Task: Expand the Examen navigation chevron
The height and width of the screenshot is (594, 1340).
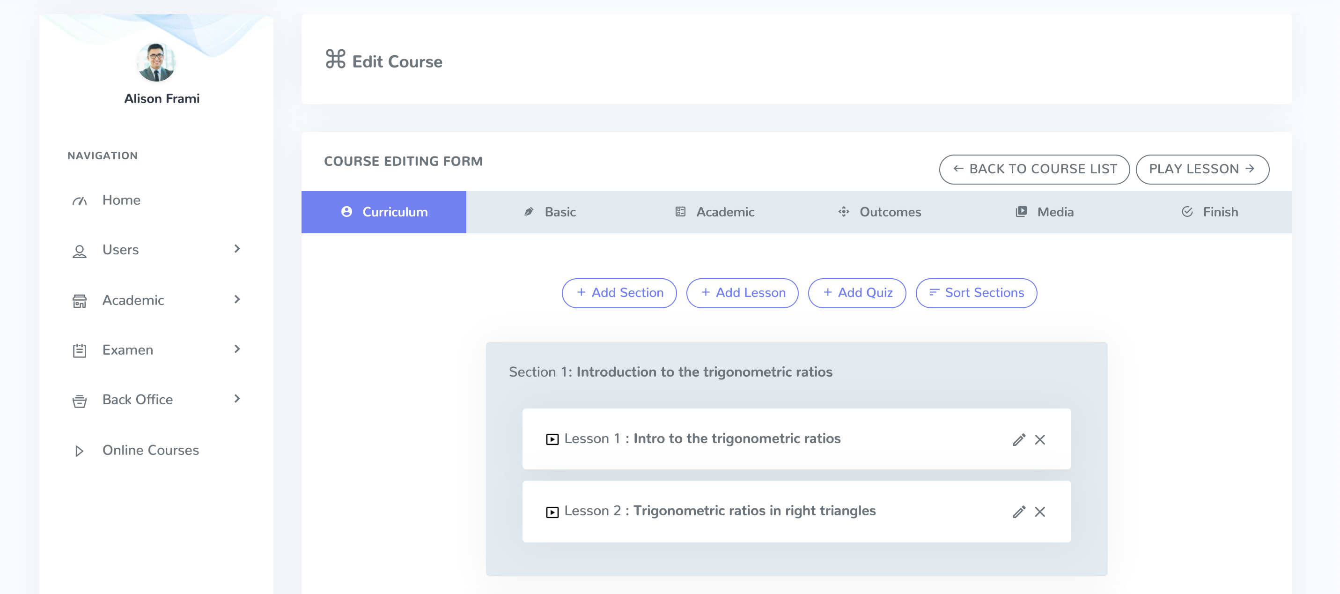Action: point(237,349)
